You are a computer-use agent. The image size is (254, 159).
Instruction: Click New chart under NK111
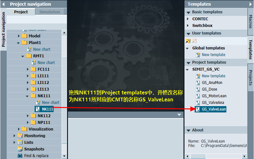tap(50, 102)
